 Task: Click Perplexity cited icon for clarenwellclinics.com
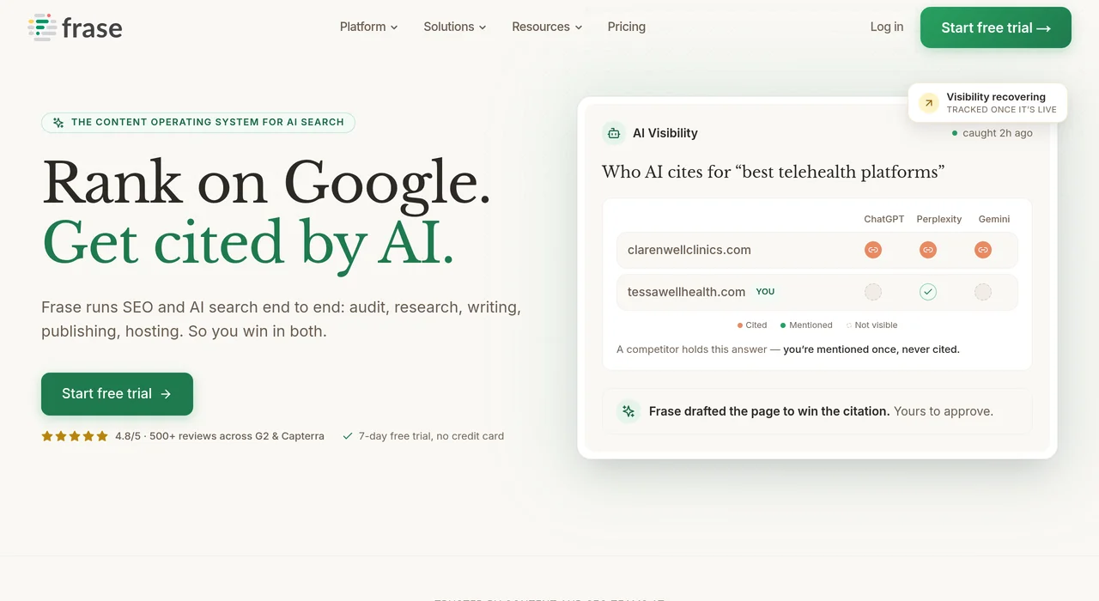pyautogui.click(x=928, y=250)
